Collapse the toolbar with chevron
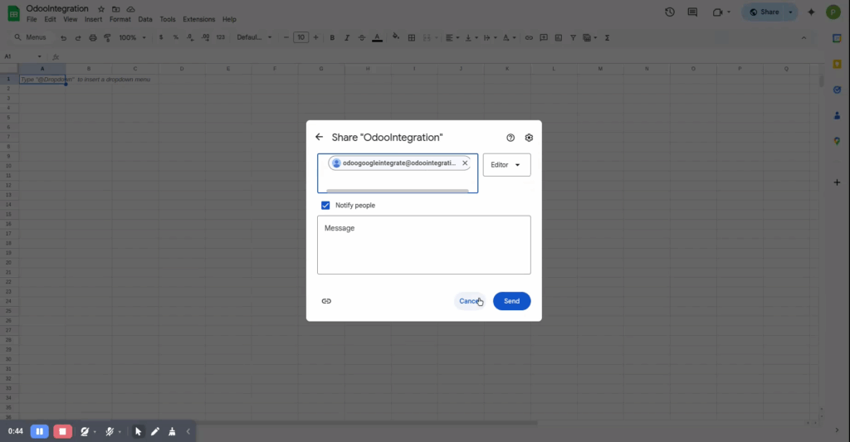 click(x=804, y=38)
